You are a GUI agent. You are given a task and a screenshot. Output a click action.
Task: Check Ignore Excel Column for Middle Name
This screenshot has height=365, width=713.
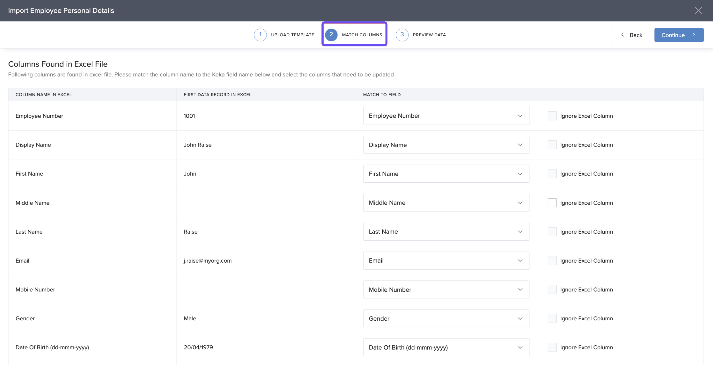point(552,202)
